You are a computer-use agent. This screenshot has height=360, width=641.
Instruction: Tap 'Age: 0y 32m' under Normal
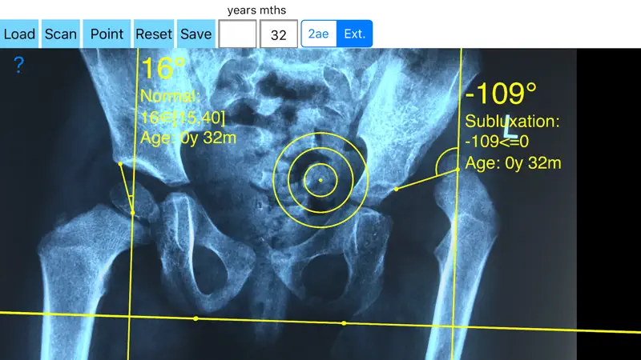[188, 138]
